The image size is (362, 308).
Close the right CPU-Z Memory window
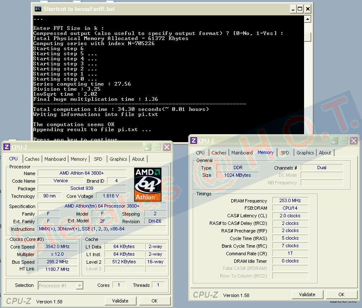tap(354, 140)
